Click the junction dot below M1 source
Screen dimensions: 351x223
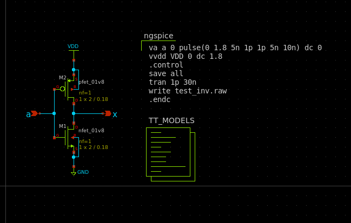click(74, 157)
